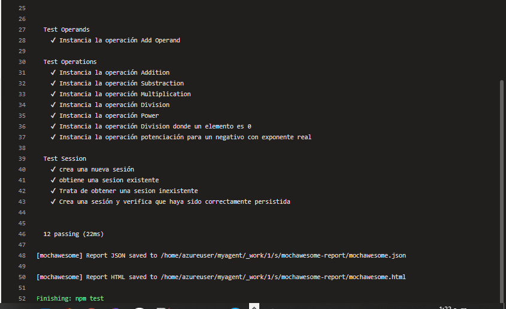This screenshot has width=506, height=309.
Task: Click line number 30 in the gutter
Action: tap(22, 62)
